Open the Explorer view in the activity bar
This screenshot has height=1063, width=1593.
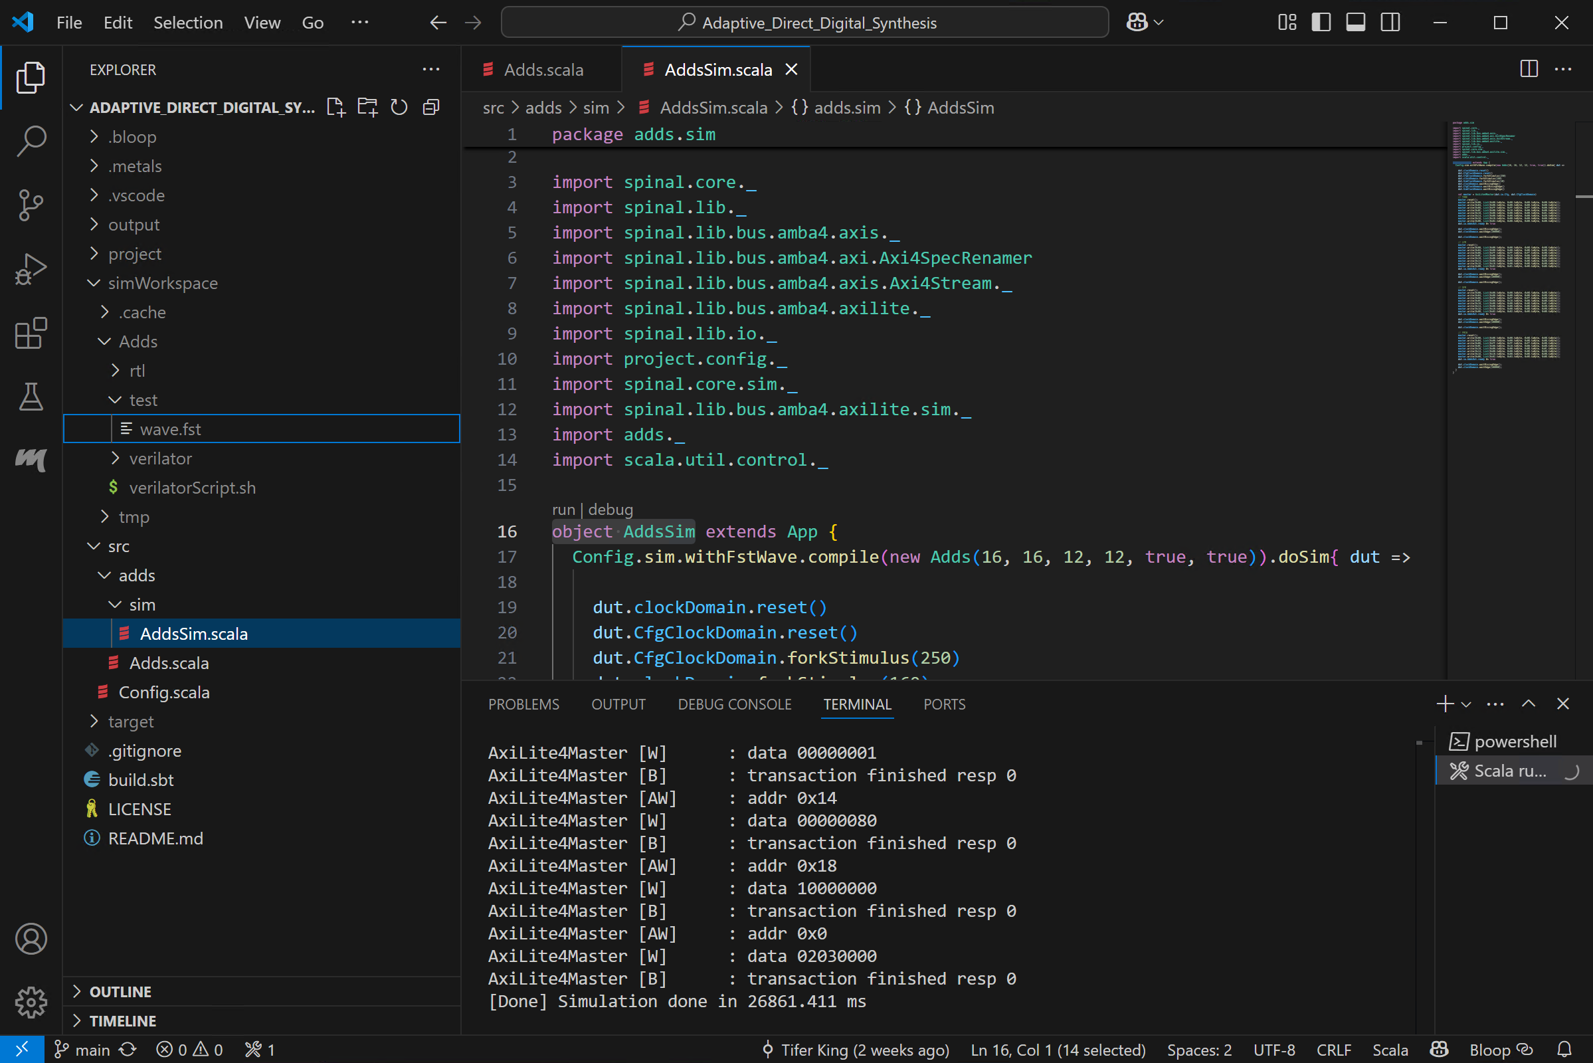point(31,77)
